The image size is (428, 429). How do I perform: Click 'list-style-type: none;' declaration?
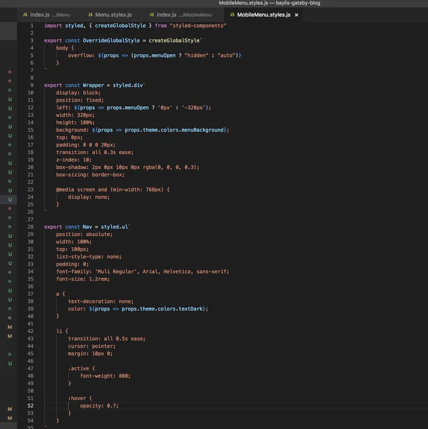(x=89, y=257)
